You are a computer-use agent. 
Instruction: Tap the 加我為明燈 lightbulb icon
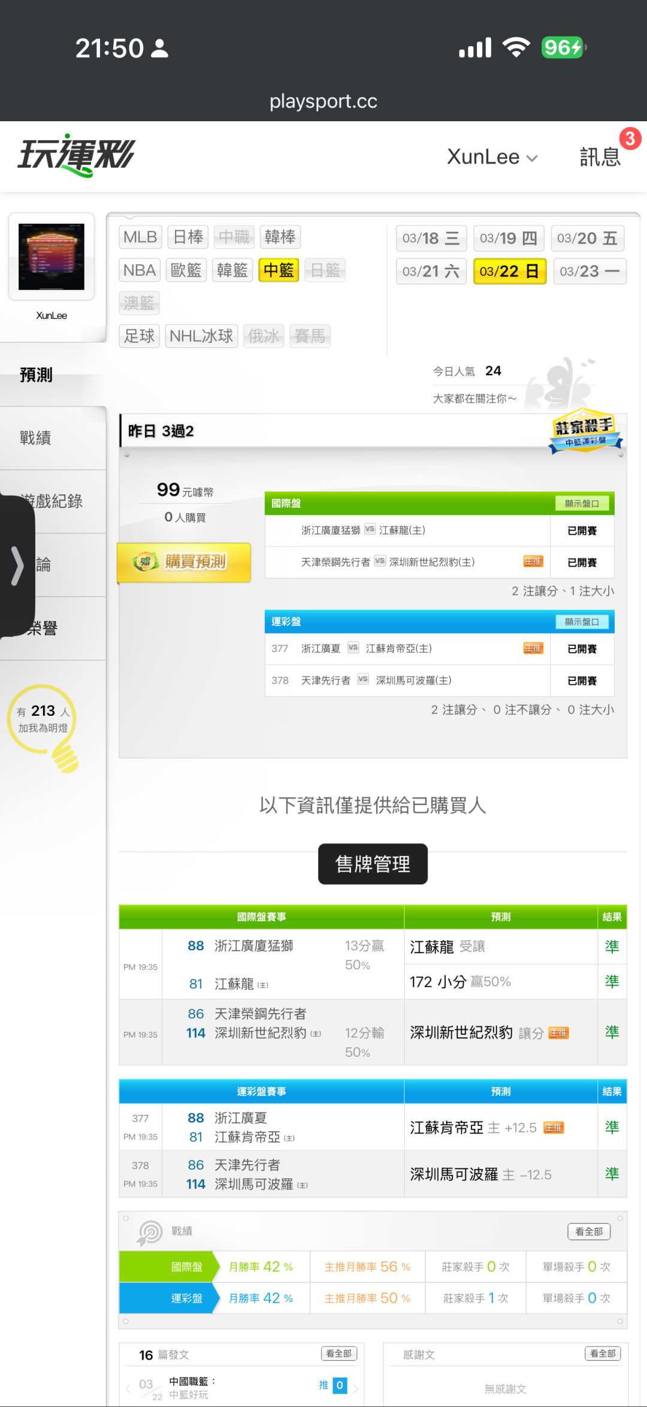coord(44,728)
